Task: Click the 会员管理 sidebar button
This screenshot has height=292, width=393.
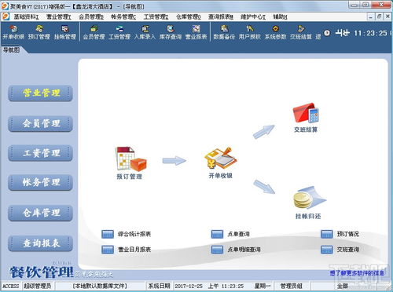Action: [x=40, y=123]
